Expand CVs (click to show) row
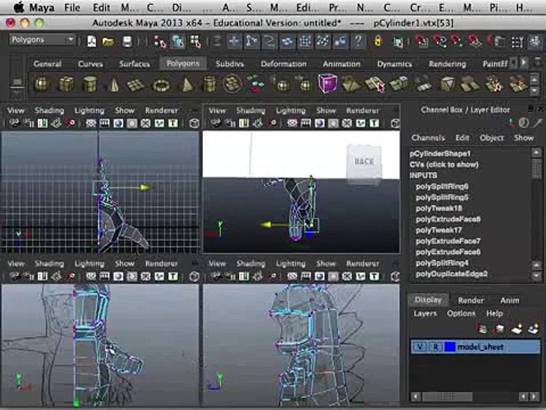Viewport: 546px width, 410px height. tap(444, 165)
